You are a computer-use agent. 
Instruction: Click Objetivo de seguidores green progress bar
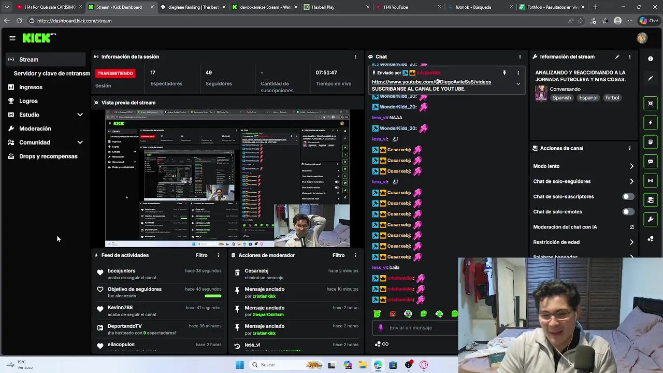point(213,296)
